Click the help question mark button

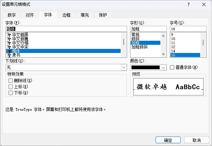click(189, 4)
